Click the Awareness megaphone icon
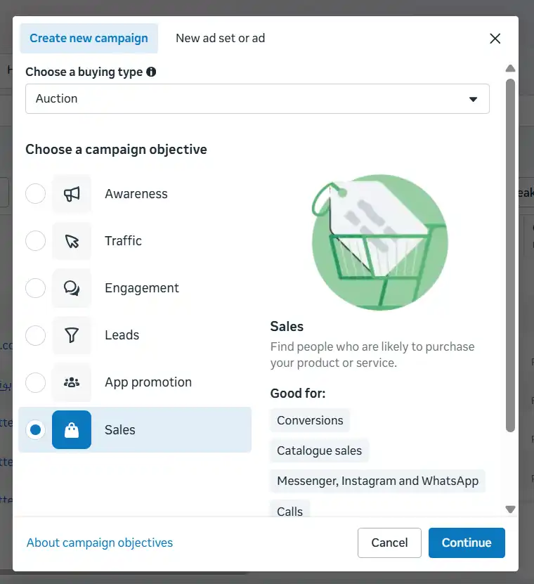Screen dimensions: 534x584 (72, 194)
